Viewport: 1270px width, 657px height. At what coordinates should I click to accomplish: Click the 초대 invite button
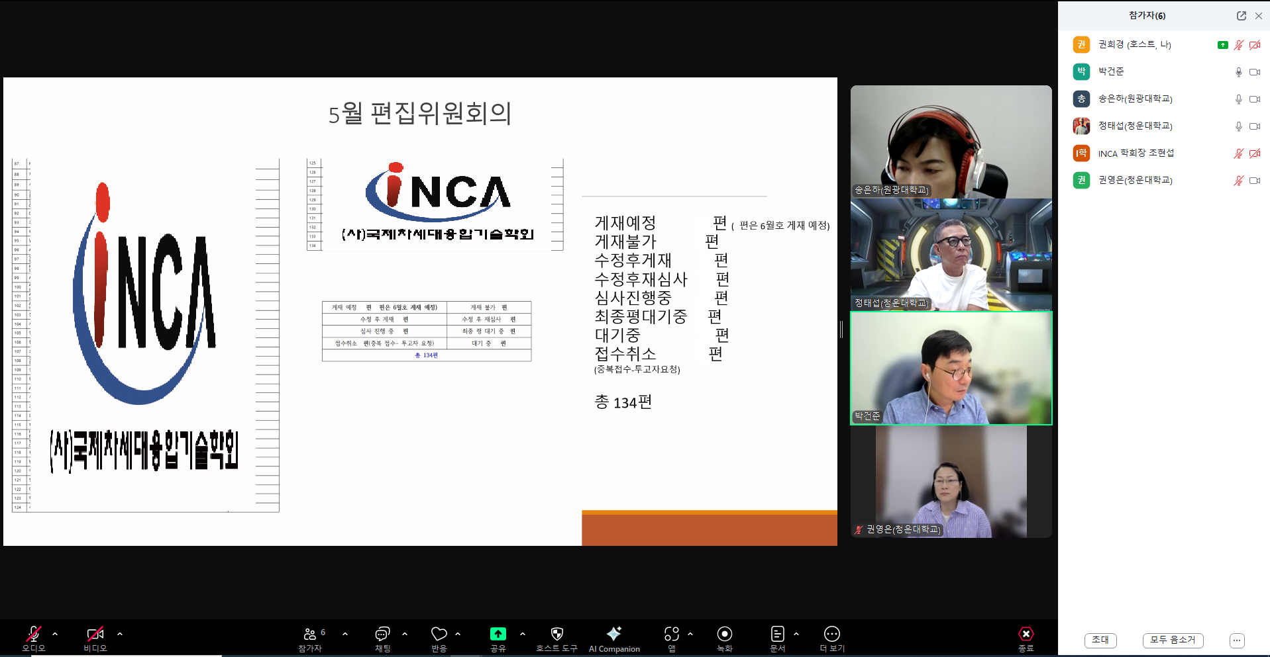tap(1100, 640)
